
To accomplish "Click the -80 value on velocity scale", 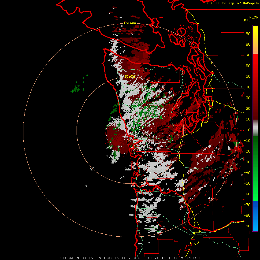I will (x=247, y=216).
